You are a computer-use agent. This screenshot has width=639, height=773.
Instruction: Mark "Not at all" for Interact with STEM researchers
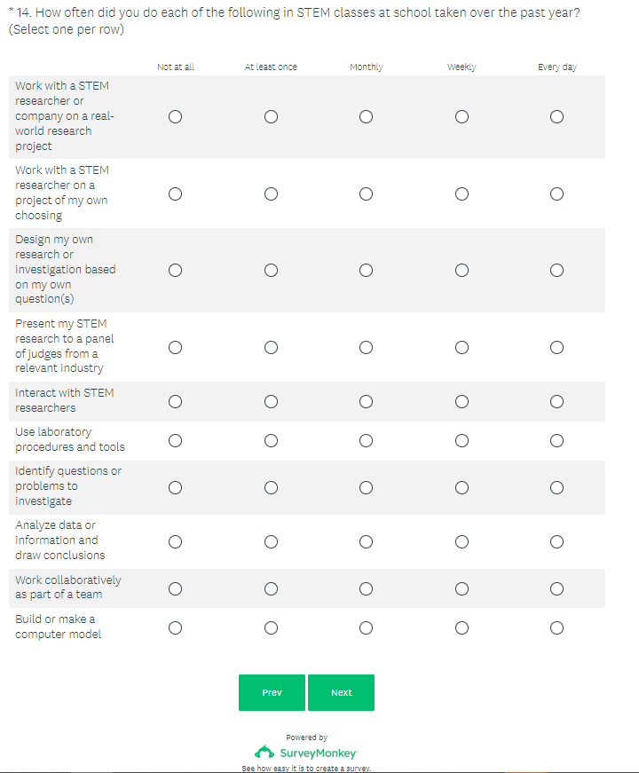[x=175, y=401]
